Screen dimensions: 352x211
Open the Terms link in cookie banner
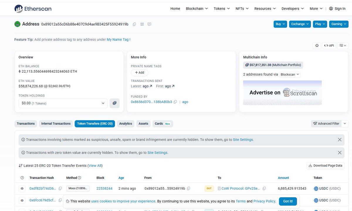coord(241,201)
